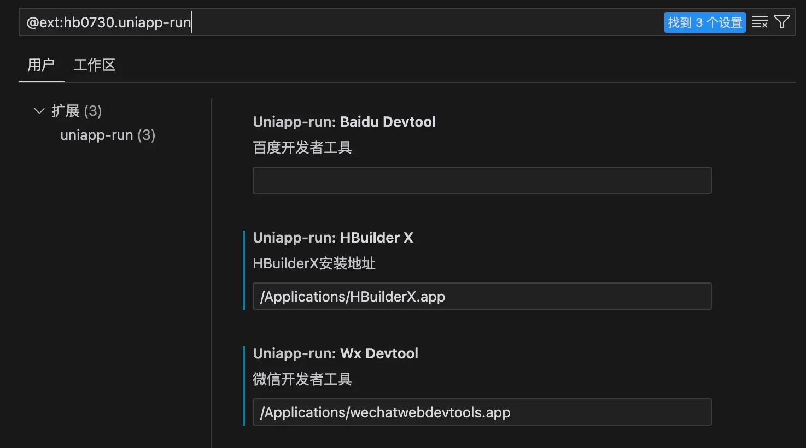Select uniapp-run (3) in the tree
Image resolution: width=806 pixels, height=448 pixels.
click(x=108, y=135)
